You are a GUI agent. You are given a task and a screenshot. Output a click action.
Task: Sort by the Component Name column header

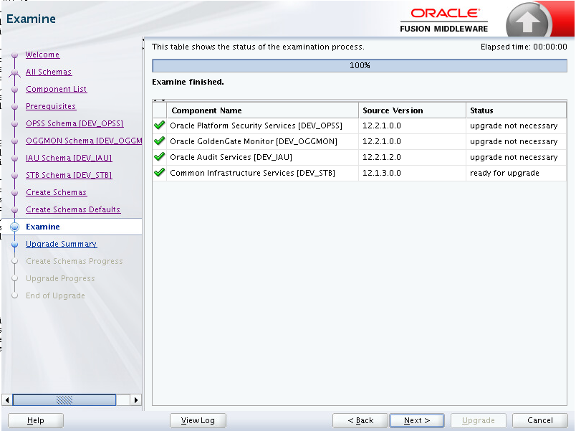click(263, 110)
